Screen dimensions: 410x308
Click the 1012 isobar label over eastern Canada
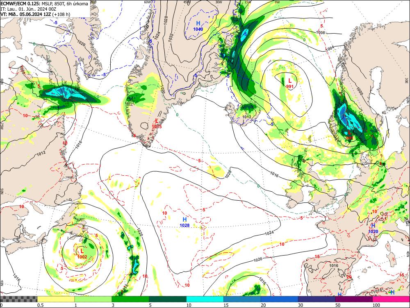[x=41, y=154]
